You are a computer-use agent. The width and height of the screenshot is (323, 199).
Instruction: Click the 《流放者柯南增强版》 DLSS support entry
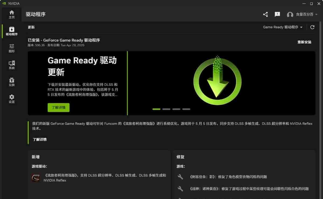tap(105, 178)
